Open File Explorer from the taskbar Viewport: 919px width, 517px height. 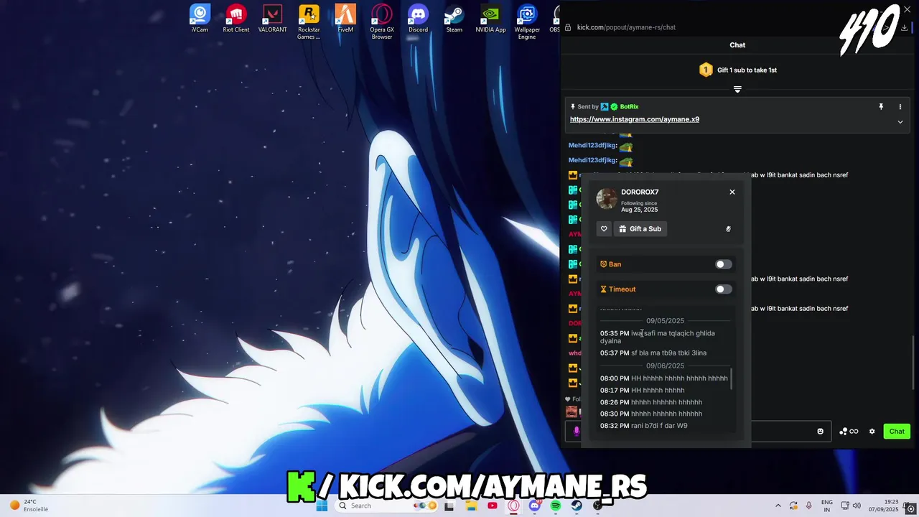pyautogui.click(x=471, y=506)
